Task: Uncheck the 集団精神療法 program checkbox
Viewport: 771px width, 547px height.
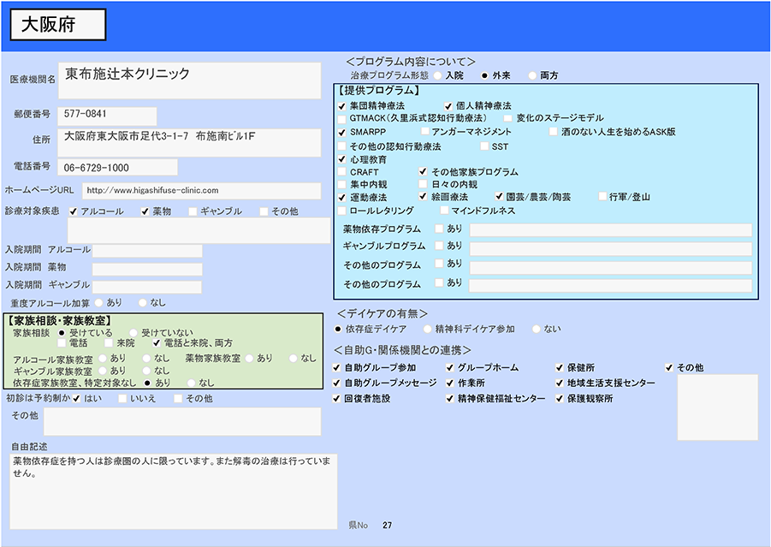Action: [x=342, y=106]
